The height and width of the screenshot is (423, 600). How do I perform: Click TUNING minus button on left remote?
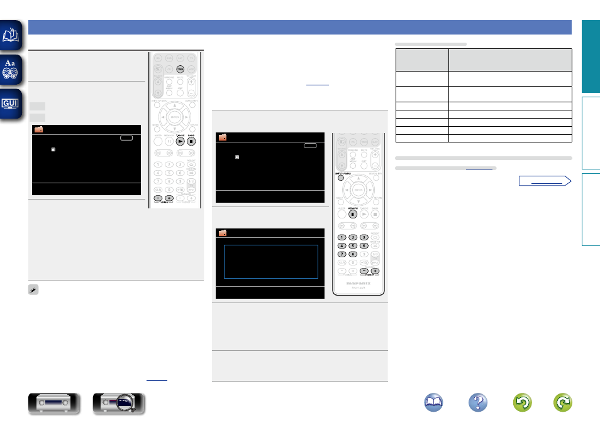tap(158, 198)
